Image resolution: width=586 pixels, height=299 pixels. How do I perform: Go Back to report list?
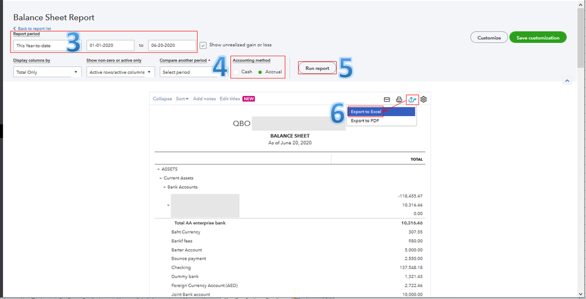pyautogui.click(x=32, y=28)
